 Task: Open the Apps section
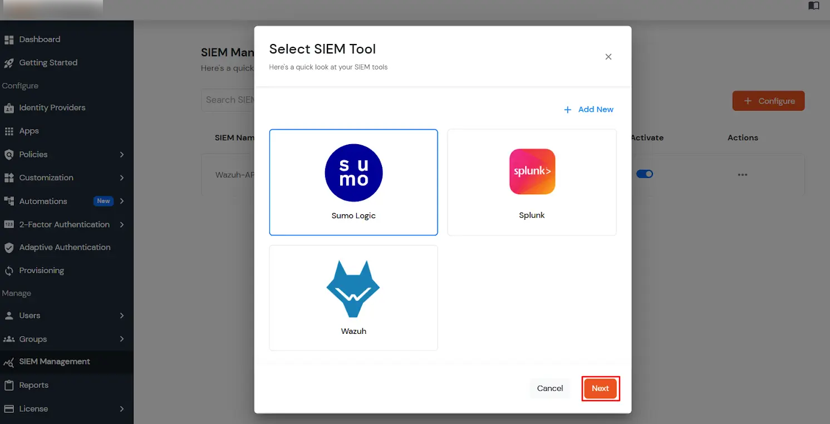[x=28, y=131]
